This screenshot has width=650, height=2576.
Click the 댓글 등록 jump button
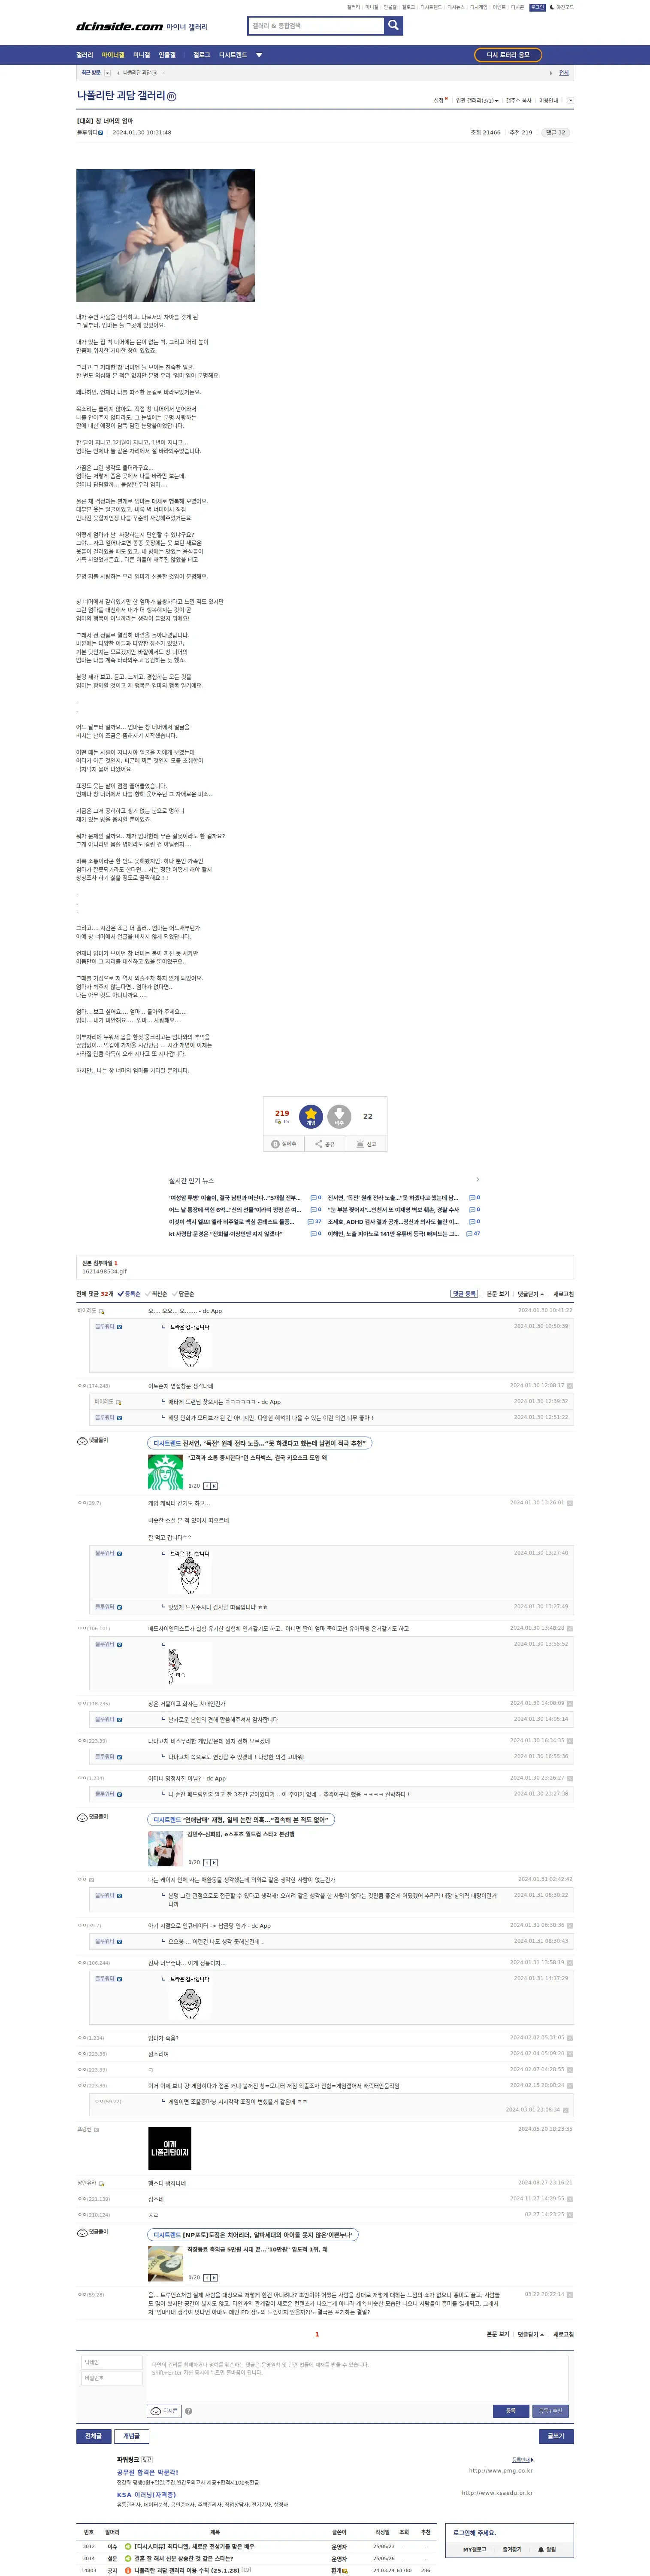coord(464,1294)
